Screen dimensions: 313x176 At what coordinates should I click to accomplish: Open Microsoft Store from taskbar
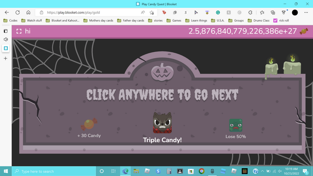pos(191,171)
